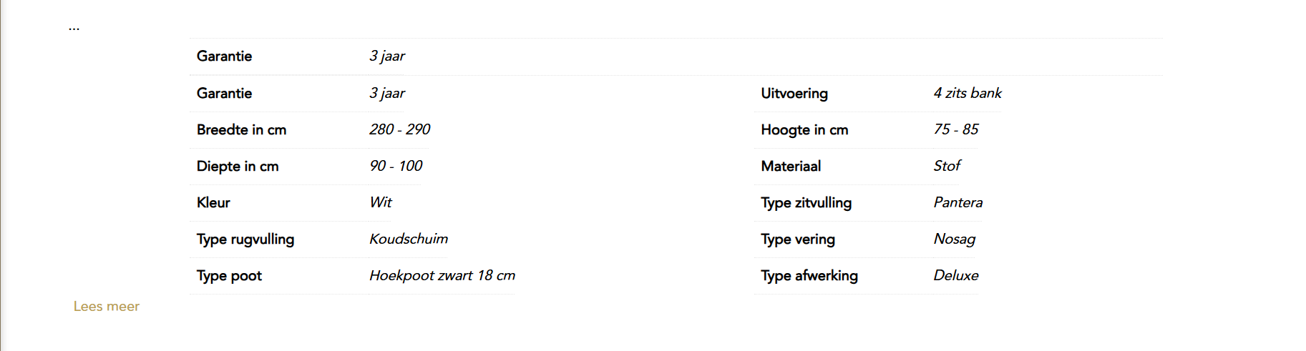Select the Type afwerking Deluxe value
This screenshot has width=1306, height=351.
[x=956, y=275]
